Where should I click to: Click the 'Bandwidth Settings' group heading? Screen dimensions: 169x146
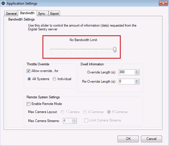21,19
